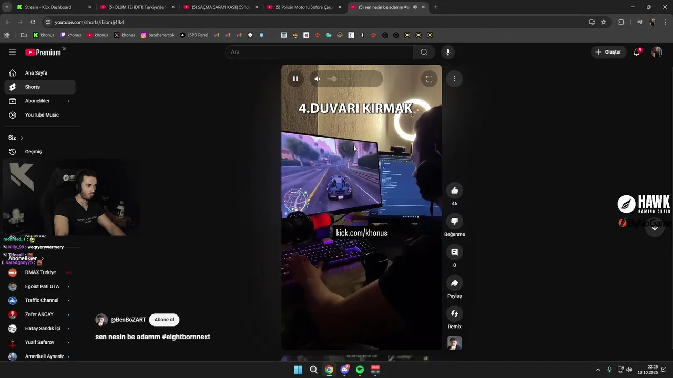Open the YouTube hamburger guide menu
Screen dimensions: 673x378
click(13, 52)
